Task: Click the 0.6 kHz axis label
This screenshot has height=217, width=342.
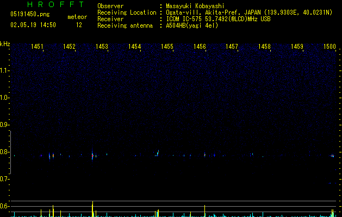Action: pos(4,206)
